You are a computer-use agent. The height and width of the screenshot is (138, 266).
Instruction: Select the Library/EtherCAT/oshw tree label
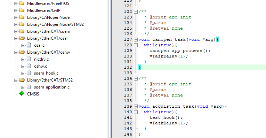click(x=49, y=52)
